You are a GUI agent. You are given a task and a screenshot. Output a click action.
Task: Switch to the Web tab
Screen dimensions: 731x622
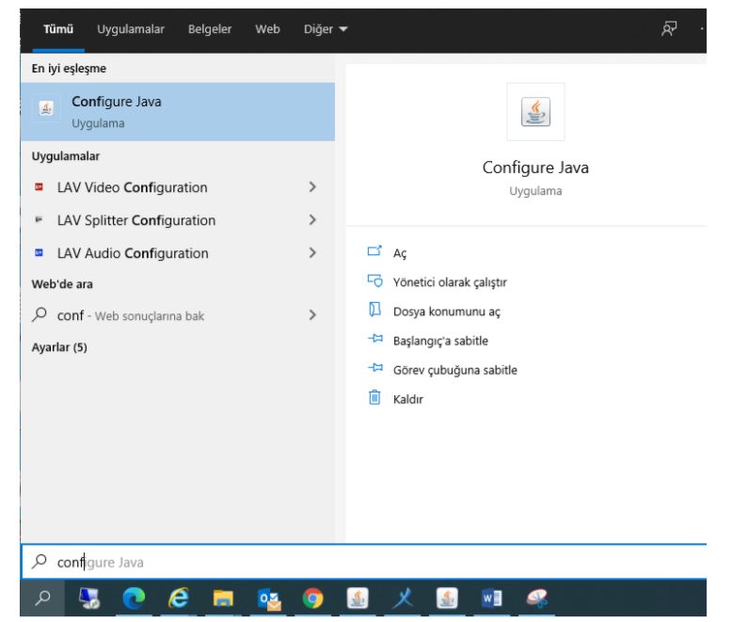pyautogui.click(x=267, y=29)
